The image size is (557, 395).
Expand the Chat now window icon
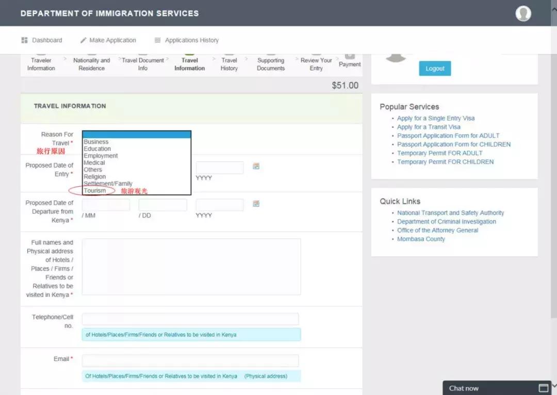coord(543,388)
